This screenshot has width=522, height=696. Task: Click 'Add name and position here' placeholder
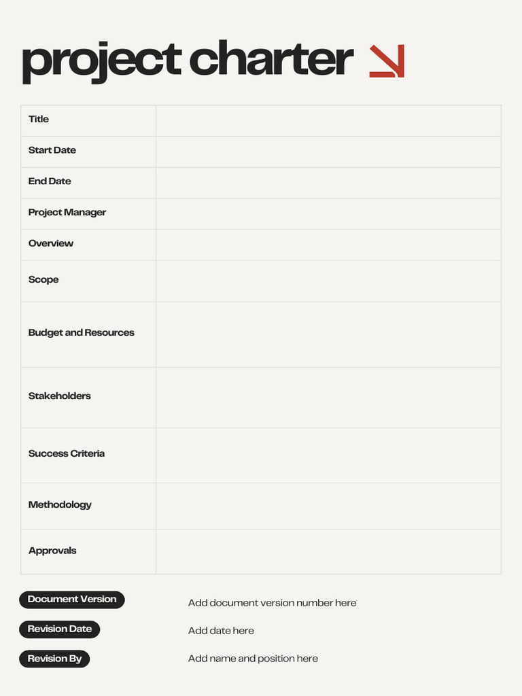coord(253,659)
